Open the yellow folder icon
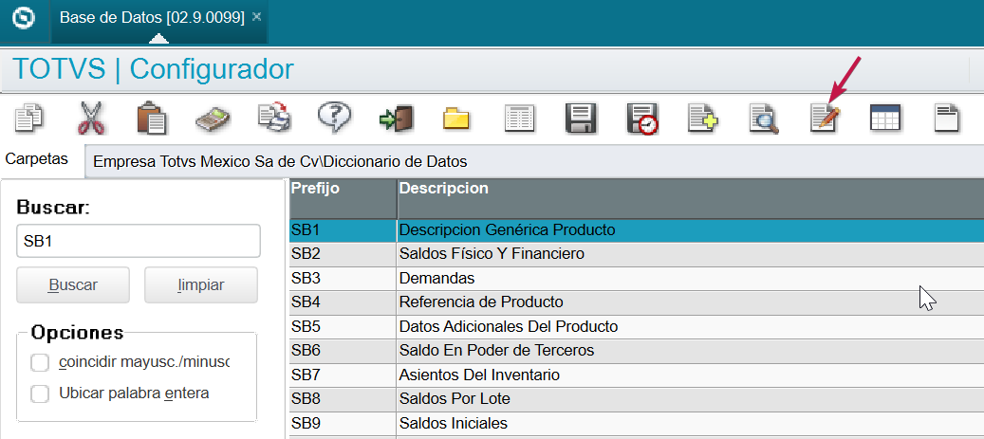Image resolution: width=984 pixels, height=439 pixels. click(456, 119)
